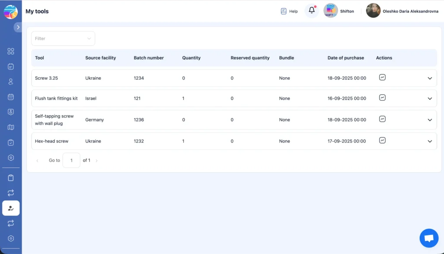
Task: Click the sync arrows icon in sidebar
Action: click(10, 193)
